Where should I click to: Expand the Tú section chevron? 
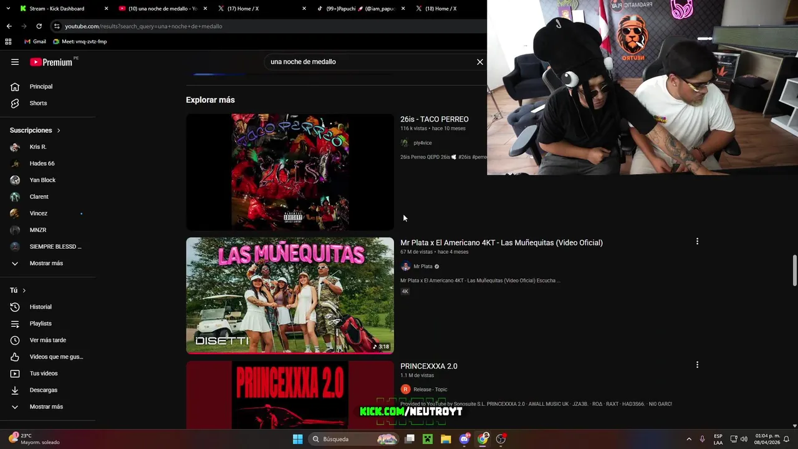point(24,291)
